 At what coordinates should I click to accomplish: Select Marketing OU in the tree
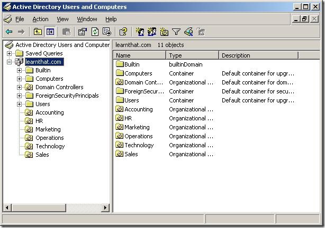point(48,129)
